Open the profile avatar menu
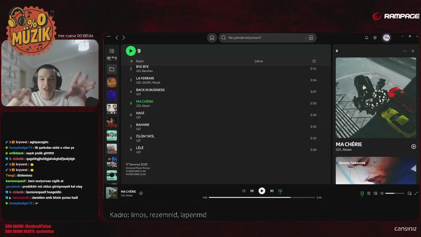Image resolution: width=421 pixels, height=237 pixels. click(386, 38)
